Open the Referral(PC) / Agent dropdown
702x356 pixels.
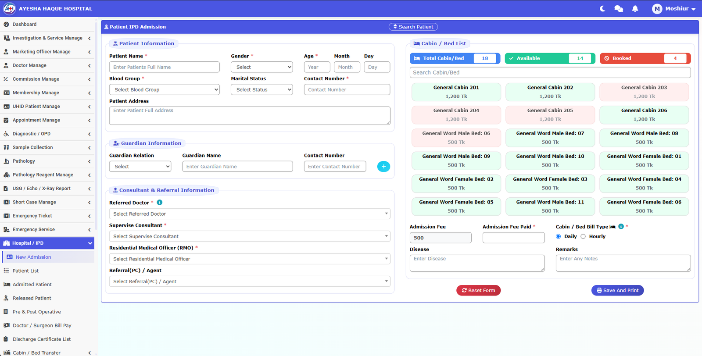[250, 281]
